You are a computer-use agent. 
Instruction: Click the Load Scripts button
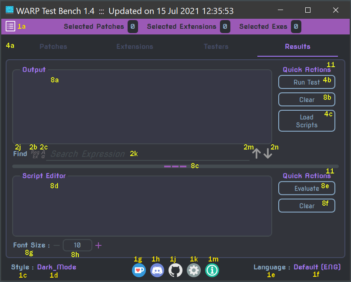(x=307, y=121)
